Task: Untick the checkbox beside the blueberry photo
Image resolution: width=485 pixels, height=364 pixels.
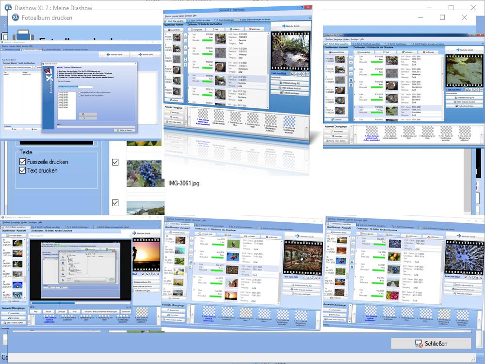Action: (x=115, y=162)
